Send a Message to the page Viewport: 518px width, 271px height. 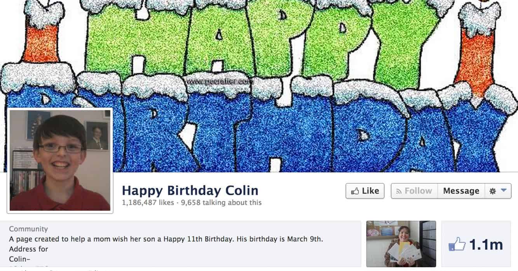click(461, 191)
